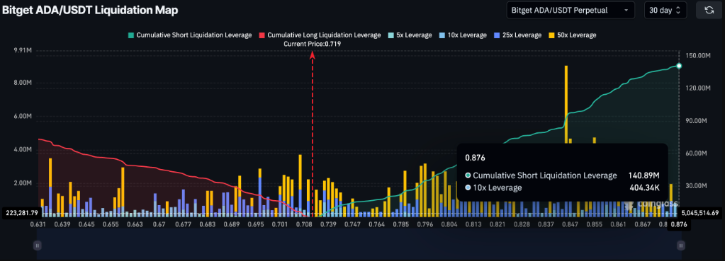The height and width of the screenshot is (261, 725).
Task: Click the 0.764 x-axis price label
Action: 376,224
